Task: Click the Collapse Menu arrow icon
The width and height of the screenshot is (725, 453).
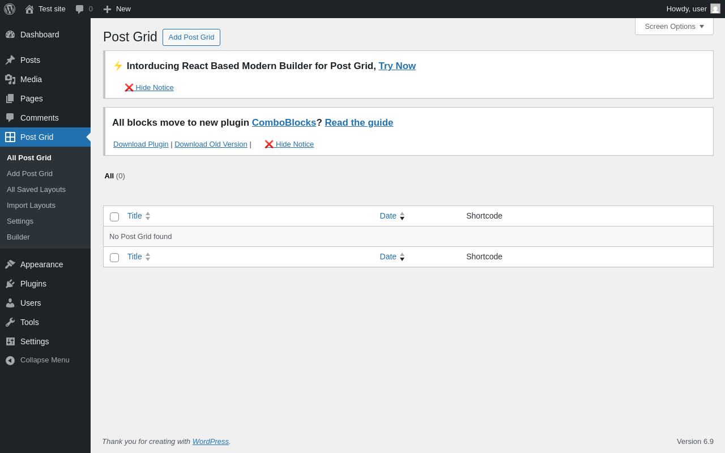Action: [x=10, y=360]
